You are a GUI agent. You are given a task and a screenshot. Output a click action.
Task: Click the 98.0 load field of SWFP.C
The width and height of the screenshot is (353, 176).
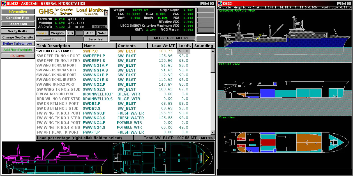[184, 51]
